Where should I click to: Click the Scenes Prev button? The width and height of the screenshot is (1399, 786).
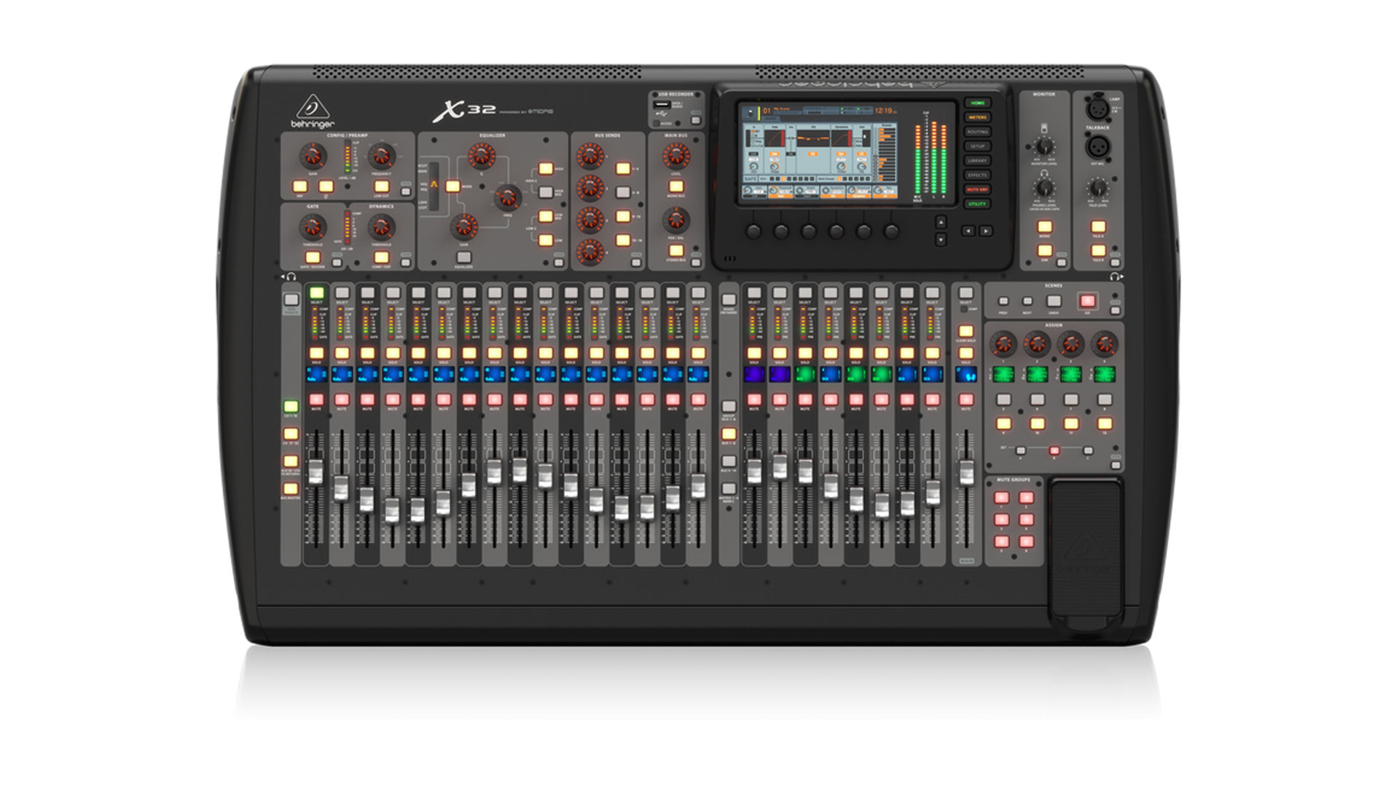[1003, 301]
